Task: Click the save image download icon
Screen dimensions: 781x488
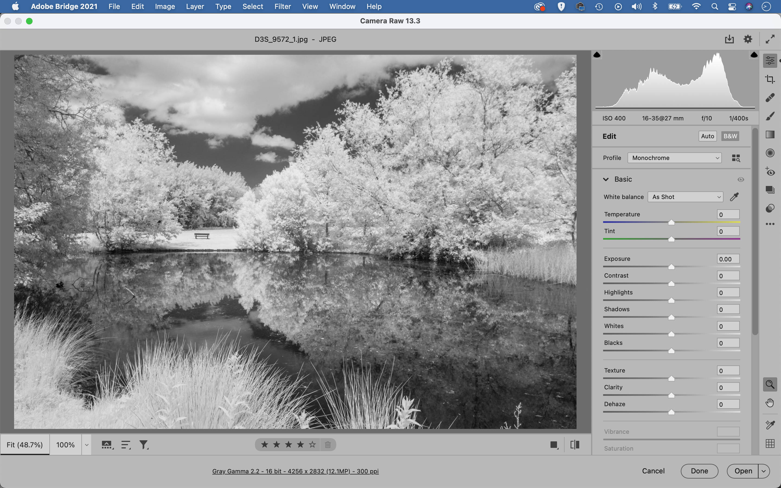Action: point(729,39)
